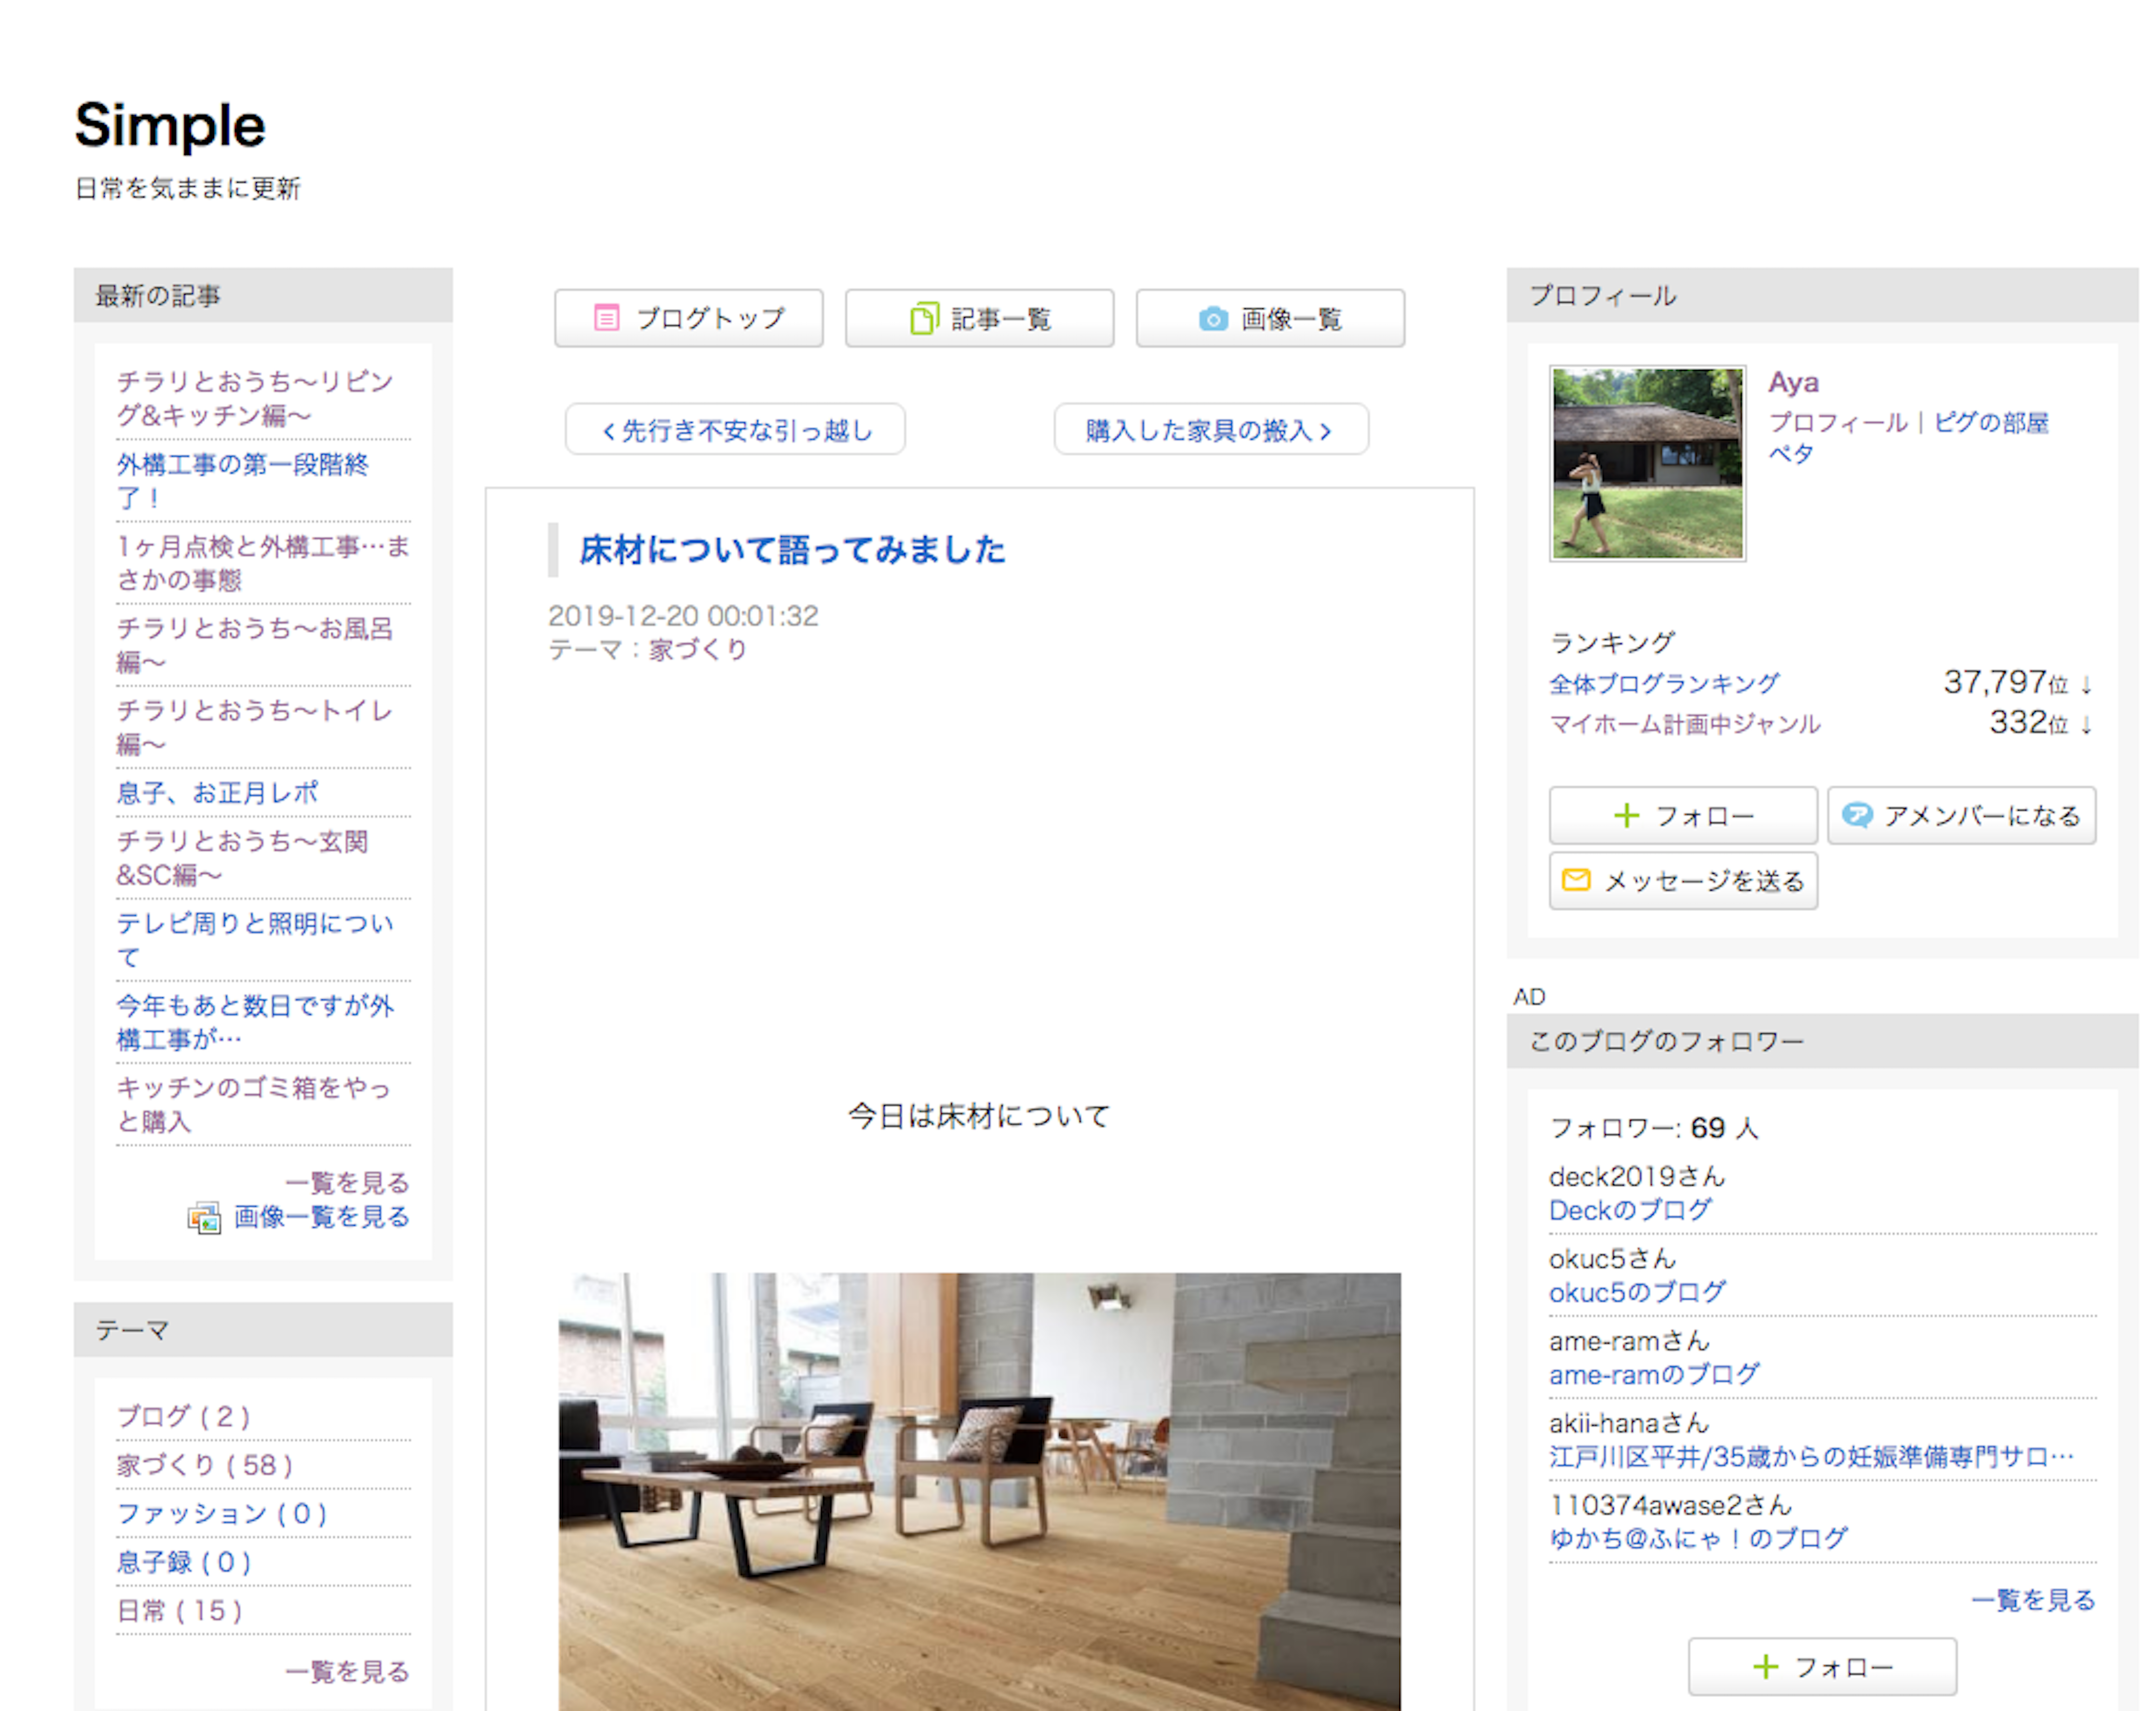Screen dimensions: 2156x1711
Task: Select theme ファッション ( 0 )
Action: pos(222,1514)
